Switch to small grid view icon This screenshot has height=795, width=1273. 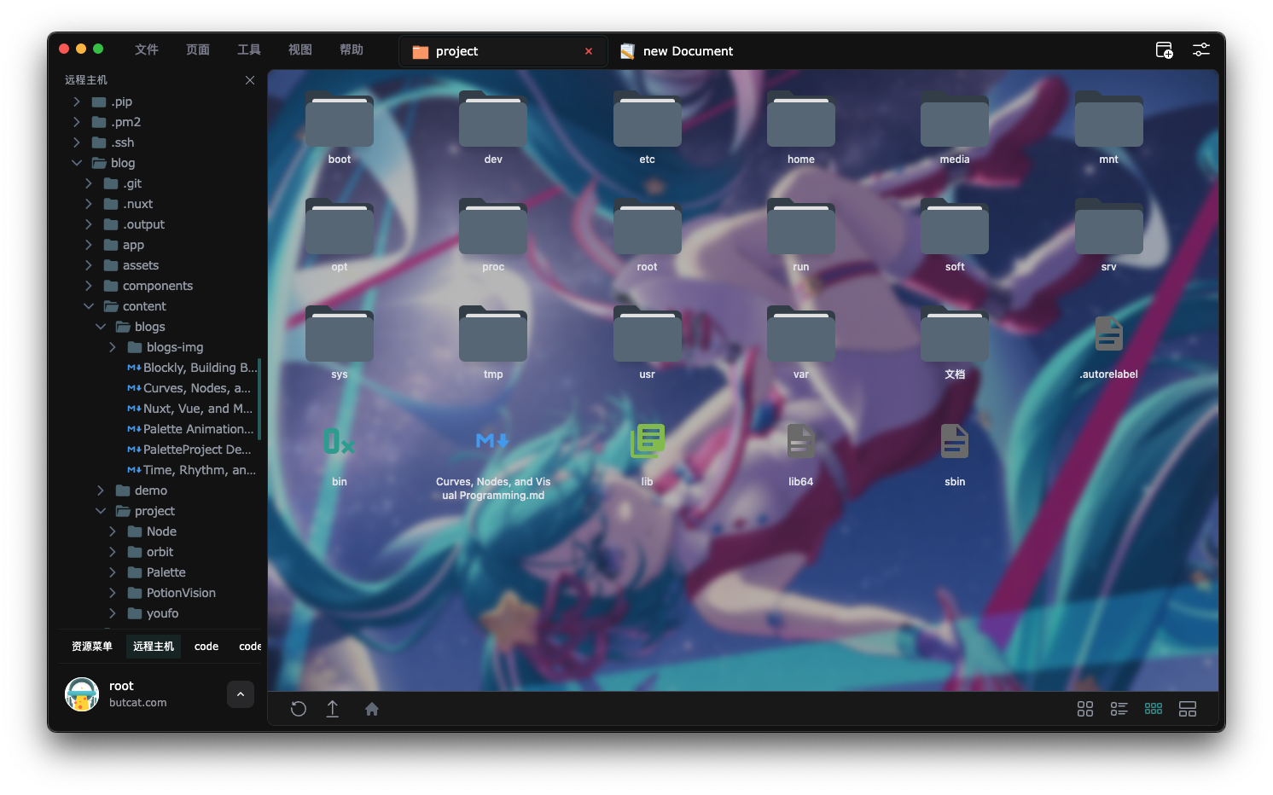tap(1154, 709)
